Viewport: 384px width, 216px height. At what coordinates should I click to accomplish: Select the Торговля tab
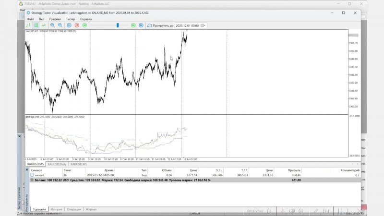[x=39, y=209]
